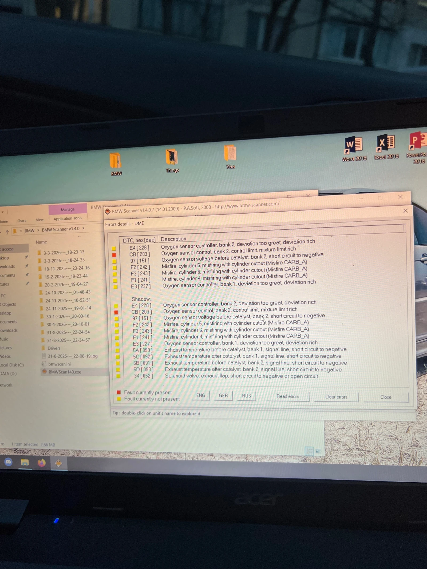
Task: Open File Explorer from the taskbar
Action: click(25, 462)
